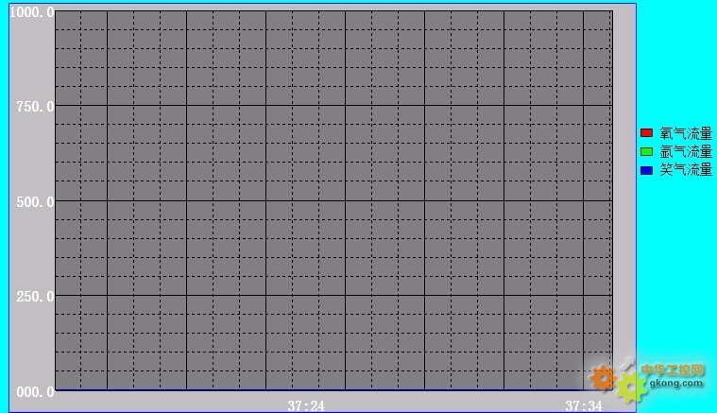Click the 000.0 y-axis value
Image resolution: width=717 pixels, height=413 pixels.
coord(35,392)
